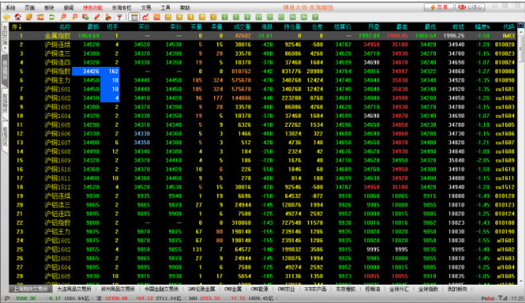
Task: Click the bell alert toolbar icon
Action: 108,17
